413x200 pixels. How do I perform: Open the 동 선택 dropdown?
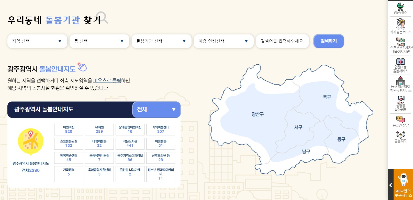[99, 41]
